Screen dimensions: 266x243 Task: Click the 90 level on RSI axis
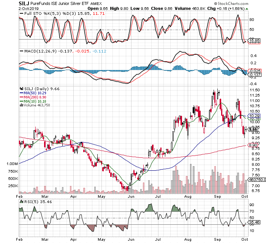point(252,205)
